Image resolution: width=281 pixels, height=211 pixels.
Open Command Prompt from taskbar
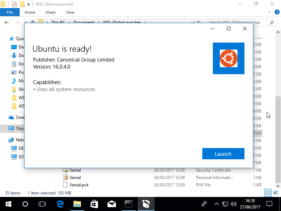(x=129, y=204)
